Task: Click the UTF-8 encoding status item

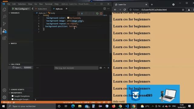Action: tap(87, 102)
